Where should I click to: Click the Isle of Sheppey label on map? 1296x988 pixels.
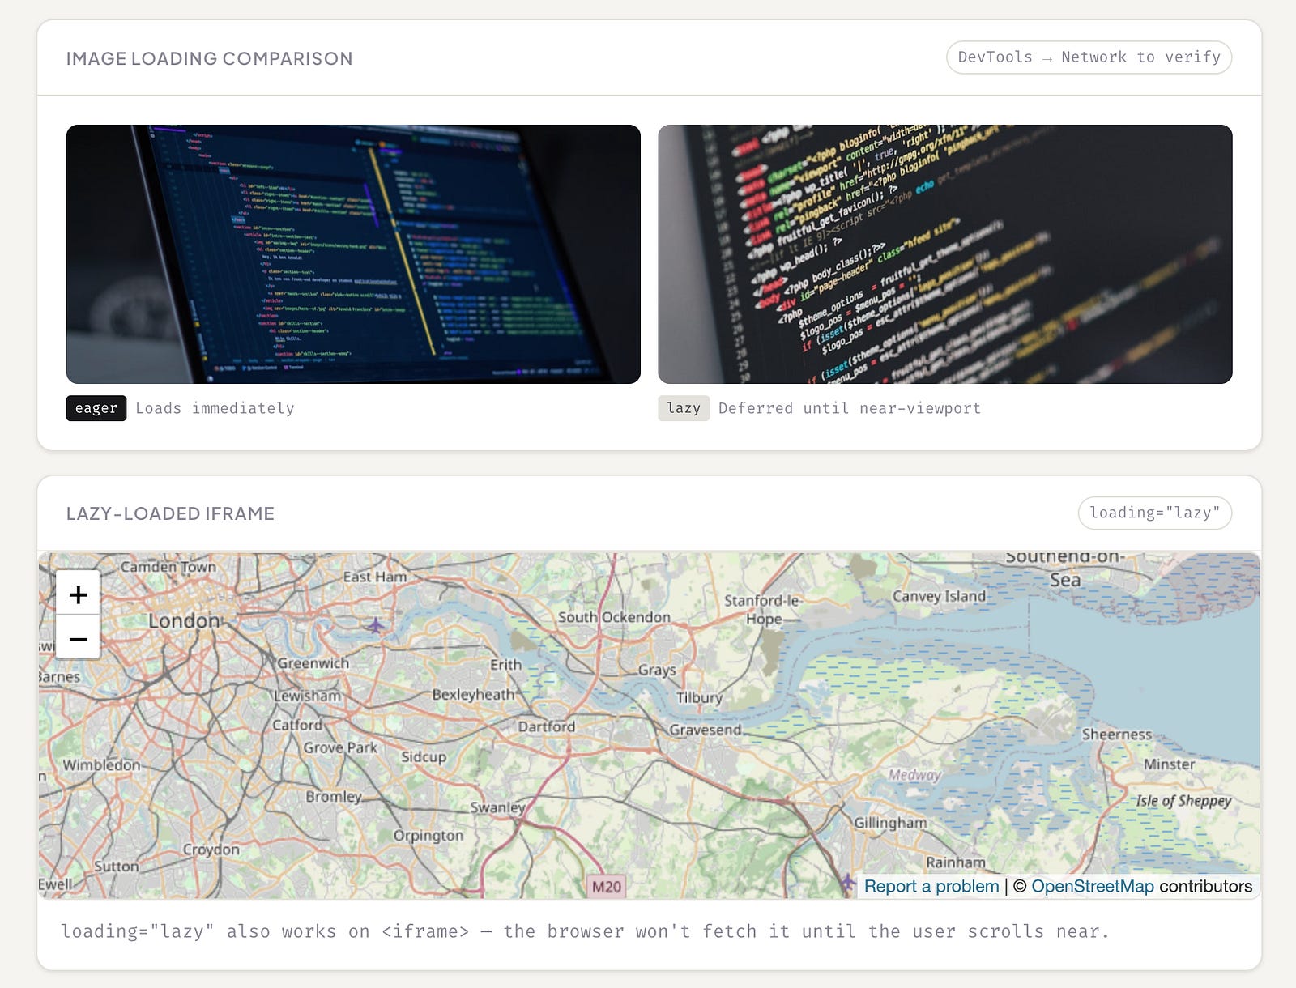(x=1183, y=801)
